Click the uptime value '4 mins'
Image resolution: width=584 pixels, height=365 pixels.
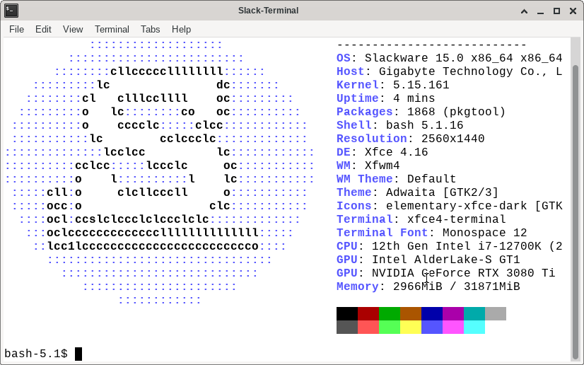(414, 98)
